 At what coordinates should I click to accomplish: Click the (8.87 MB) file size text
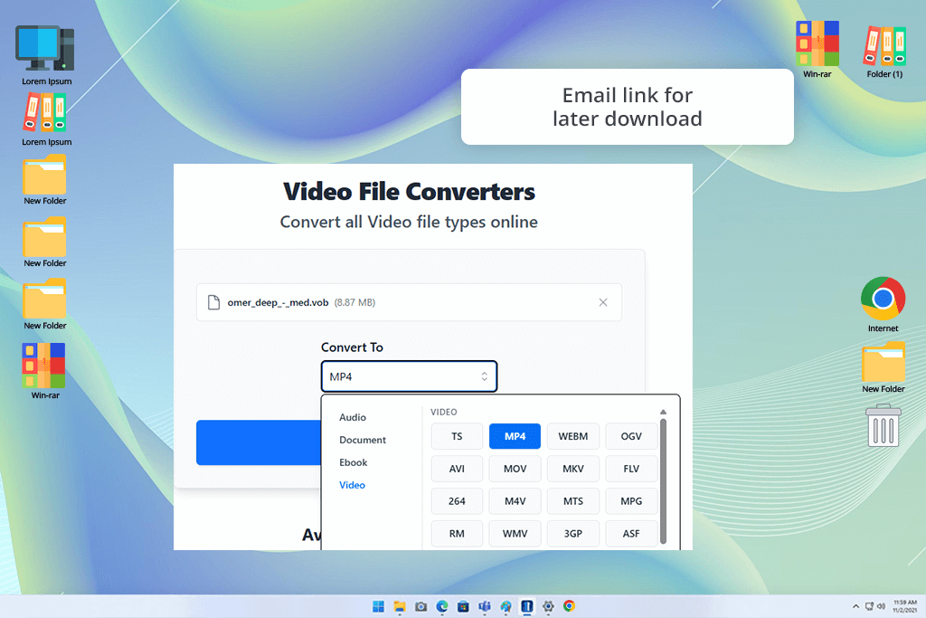click(354, 302)
